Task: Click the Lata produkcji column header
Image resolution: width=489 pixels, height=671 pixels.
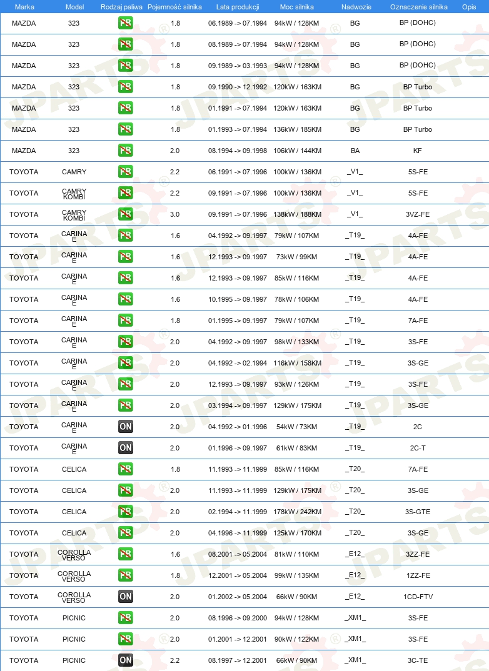Action: (x=238, y=7)
